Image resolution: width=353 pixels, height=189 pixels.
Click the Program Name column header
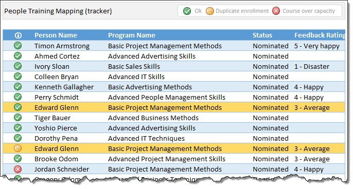(132, 35)
